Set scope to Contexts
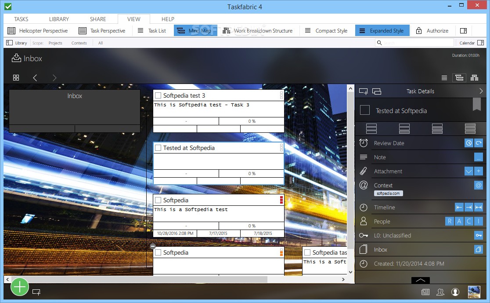Screen dimensions: 490x303 (79, 43)
